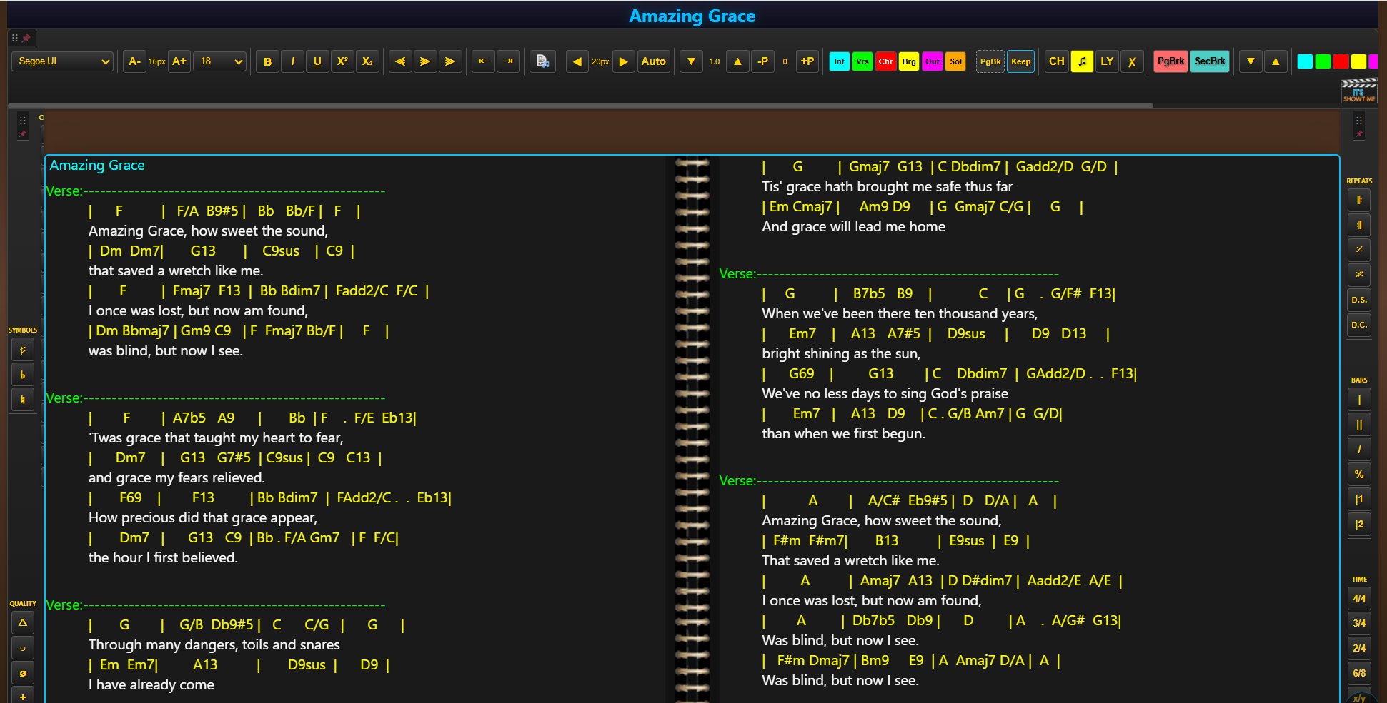This screenshot has height=703, width=1387.
Task: Select the yellow color swatch
Action: coord(1357,62)
